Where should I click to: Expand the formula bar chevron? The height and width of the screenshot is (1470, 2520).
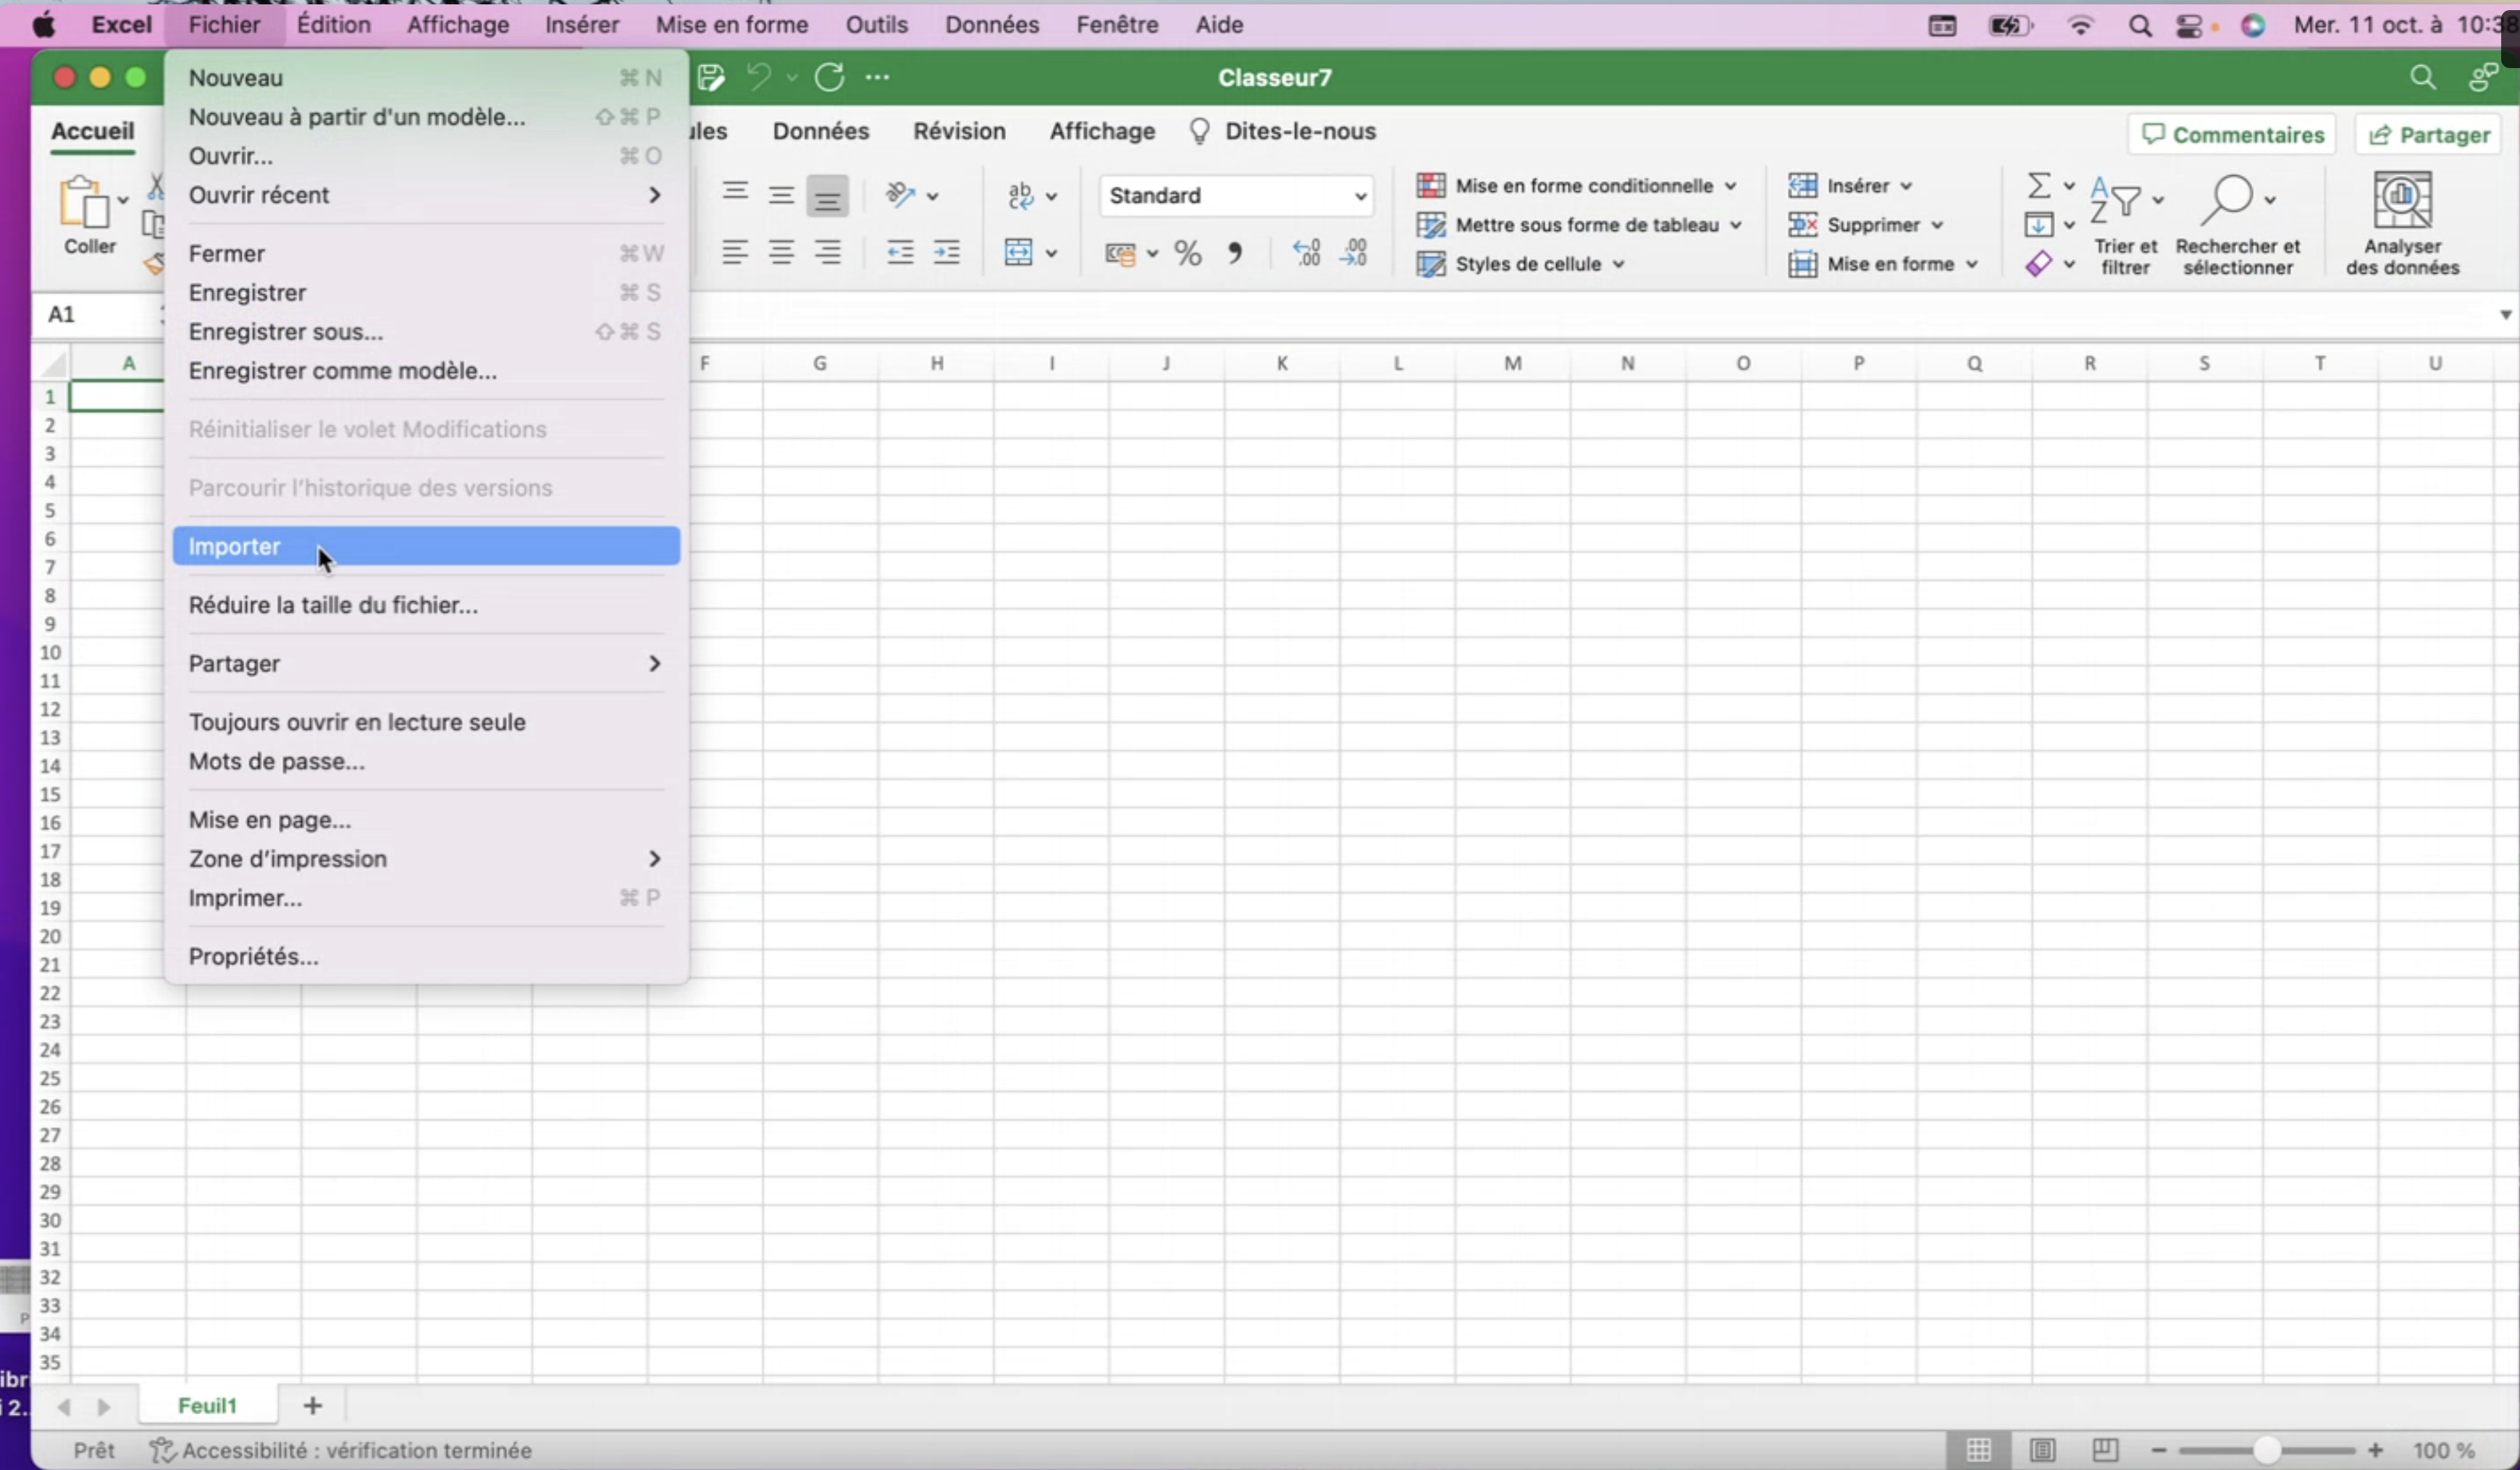(2505, 315)
